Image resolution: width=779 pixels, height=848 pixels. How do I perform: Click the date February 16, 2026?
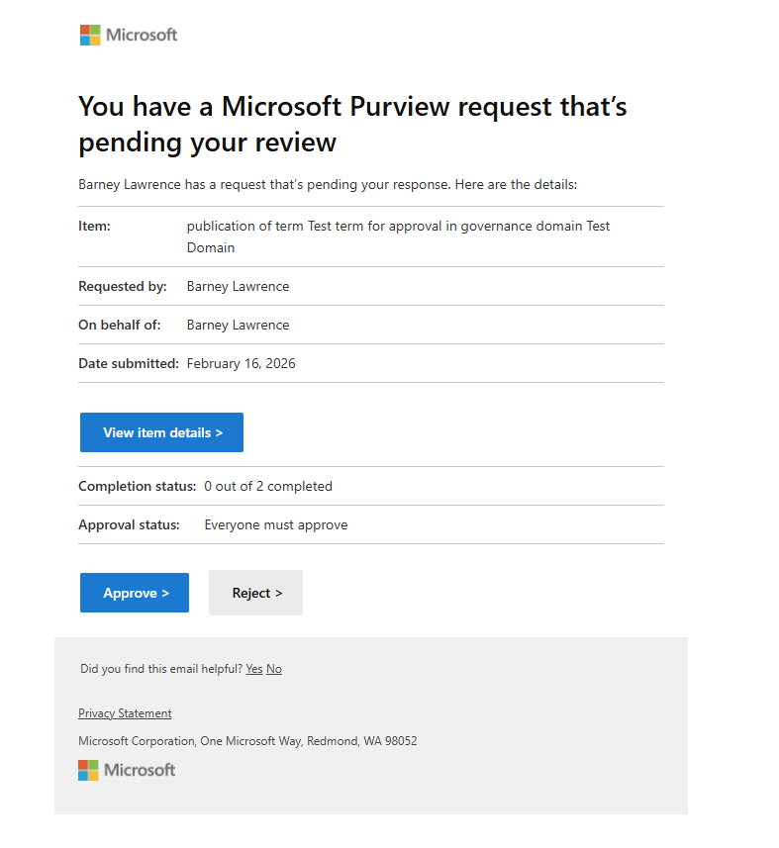pyautogui.click(x=241, y=363)
